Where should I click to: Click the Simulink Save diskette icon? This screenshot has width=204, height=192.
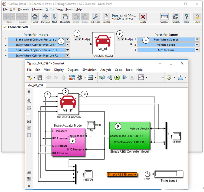point(40,77)
